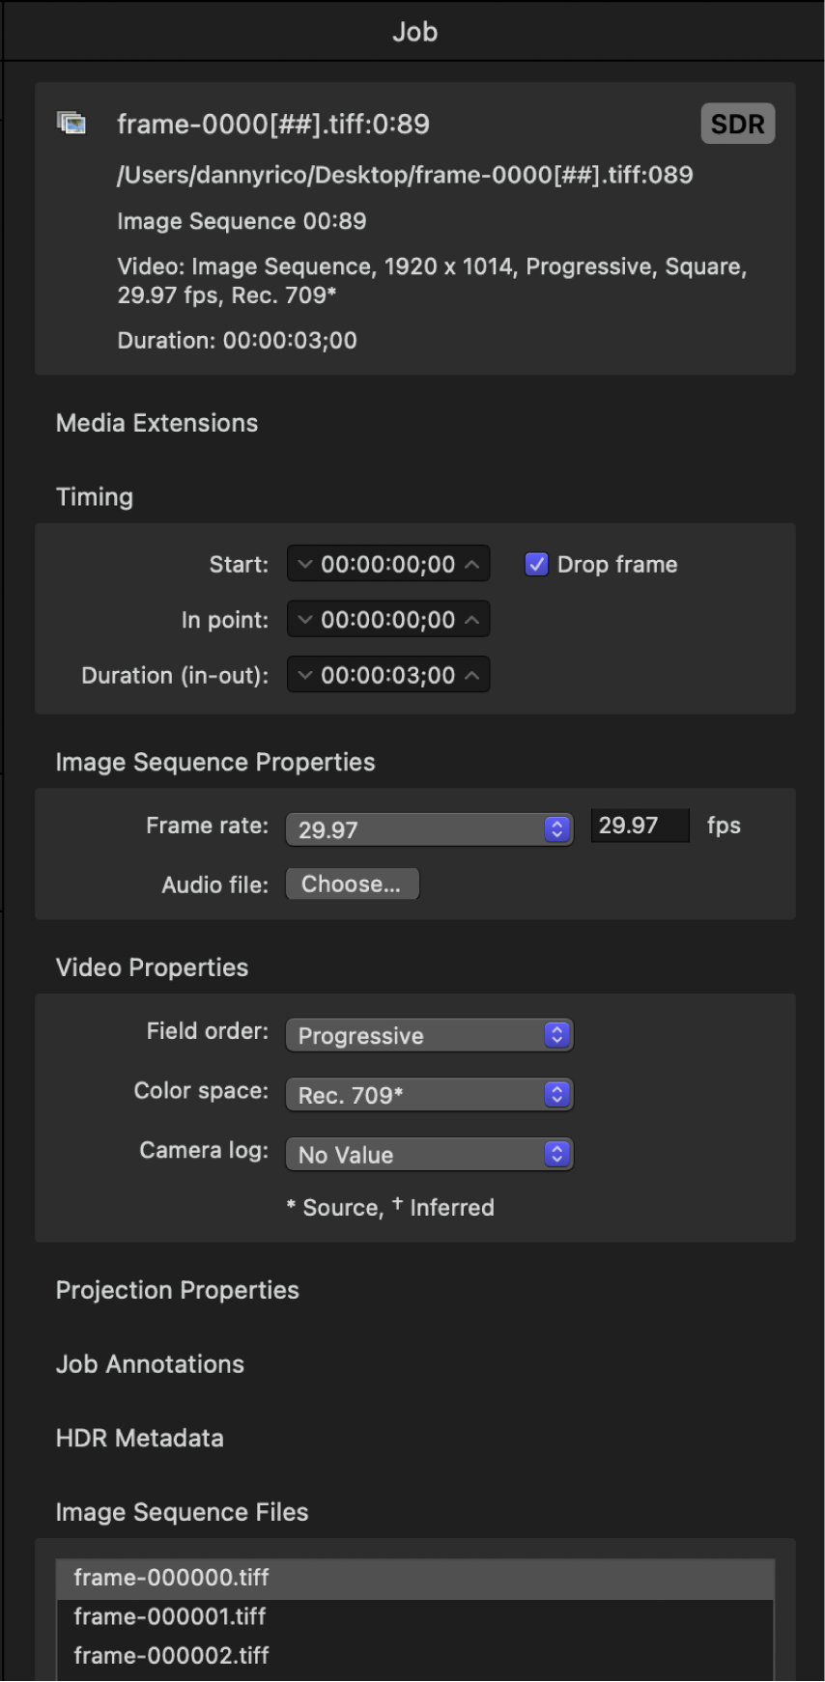Open the Field order dropdown
The width and height of the screenshot is (825, 1682).
coord(429,1034)
